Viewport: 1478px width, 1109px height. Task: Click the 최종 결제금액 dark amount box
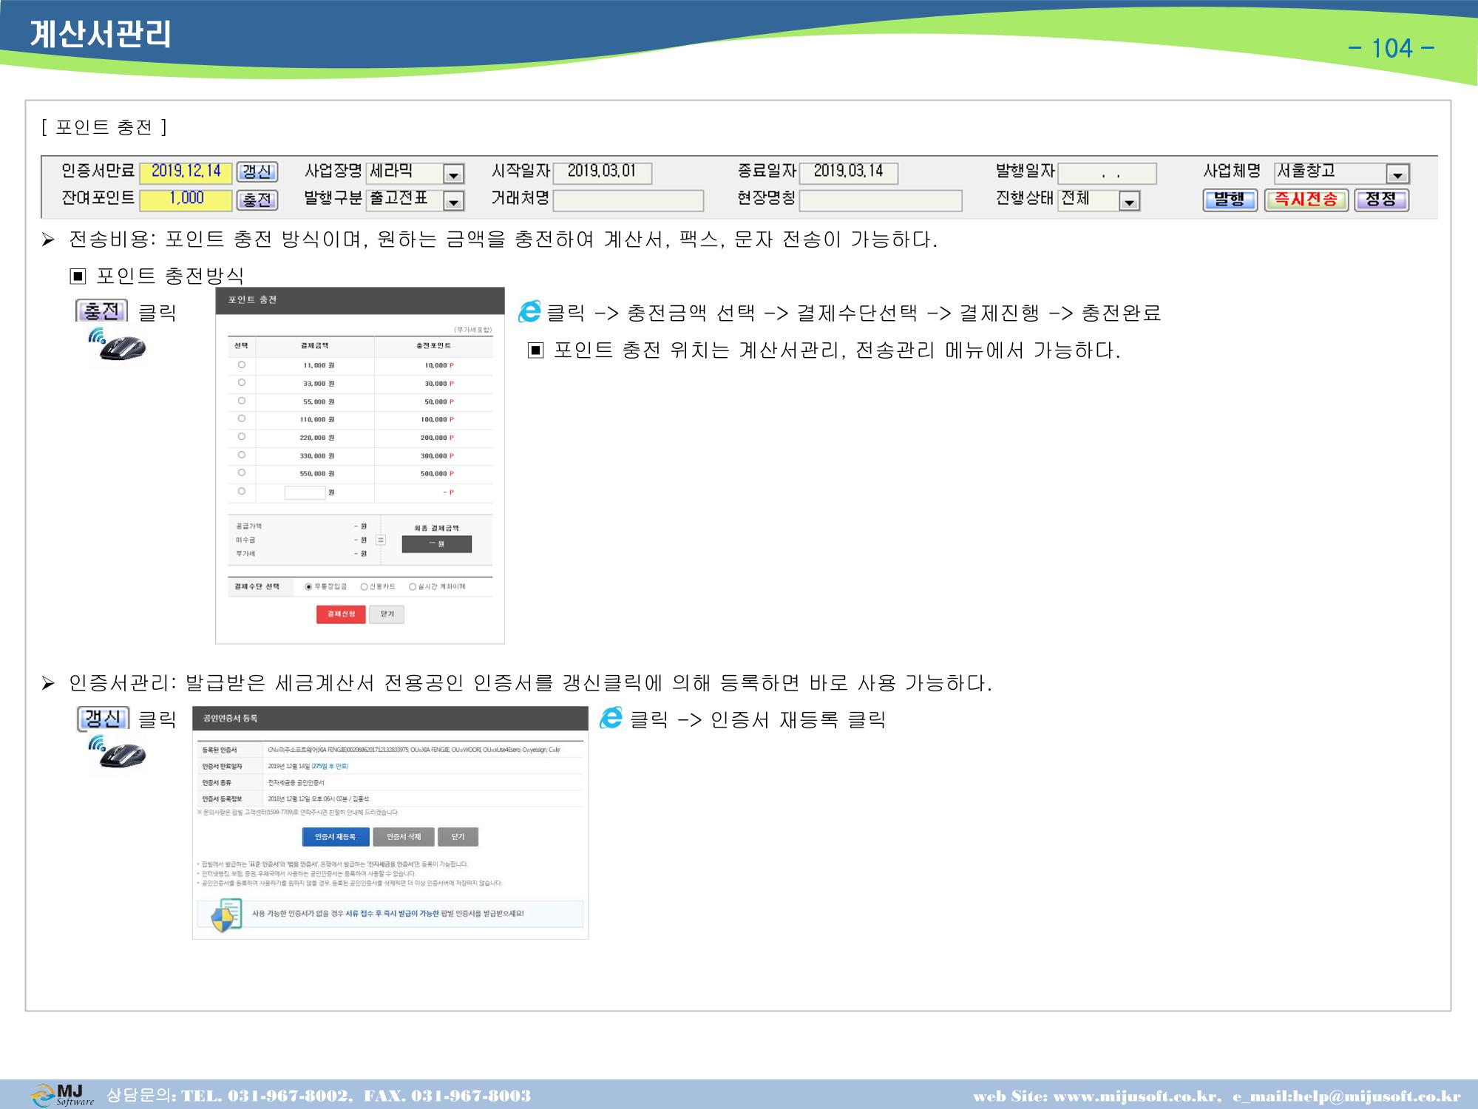437,543
